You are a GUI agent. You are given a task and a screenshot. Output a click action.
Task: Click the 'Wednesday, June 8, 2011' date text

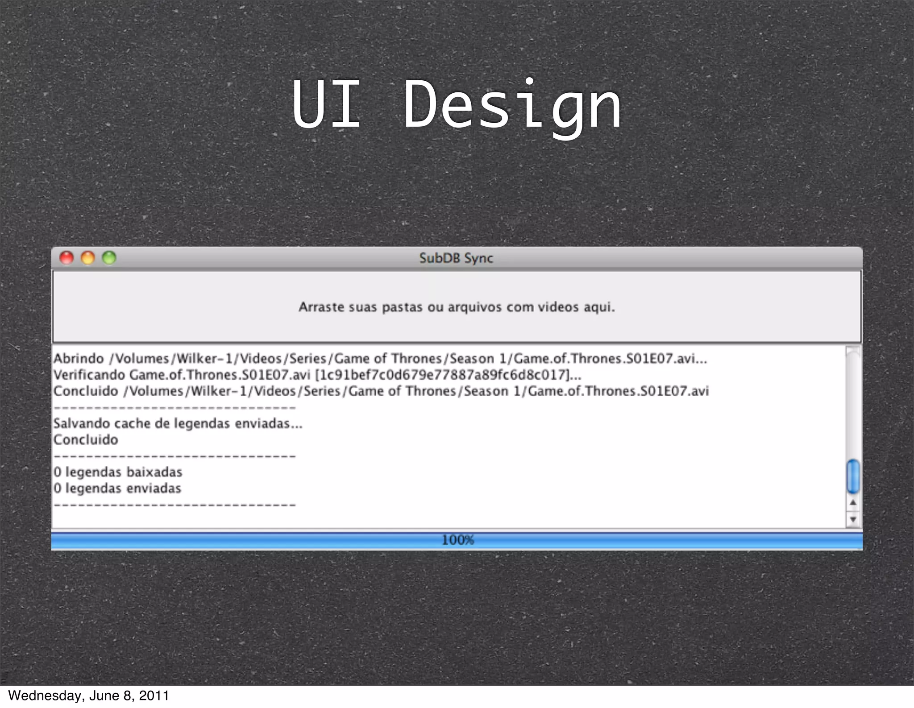coord(88,696)
